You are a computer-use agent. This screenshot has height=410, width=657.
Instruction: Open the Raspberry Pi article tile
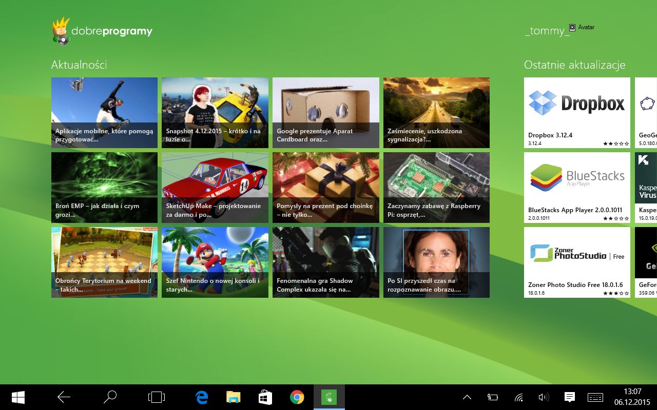436,188
